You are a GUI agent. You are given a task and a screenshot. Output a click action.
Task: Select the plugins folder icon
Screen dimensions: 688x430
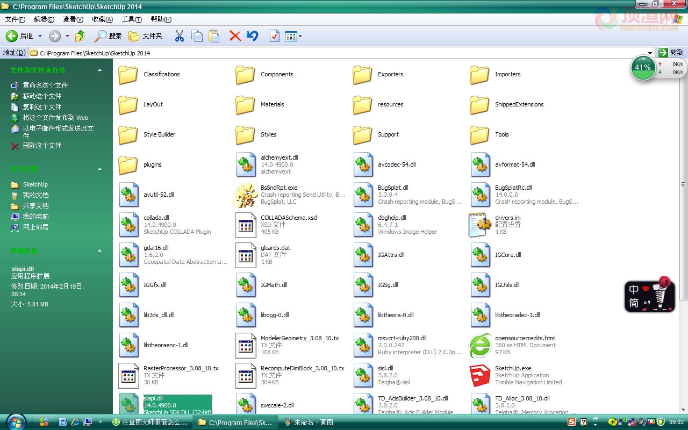(128, 165)
